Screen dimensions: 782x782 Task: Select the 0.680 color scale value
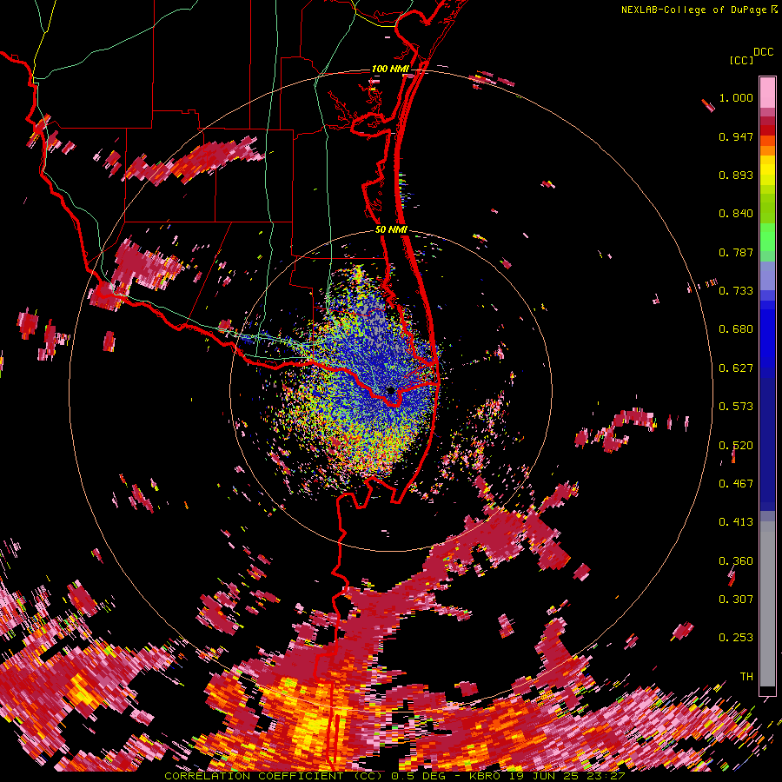736,329
